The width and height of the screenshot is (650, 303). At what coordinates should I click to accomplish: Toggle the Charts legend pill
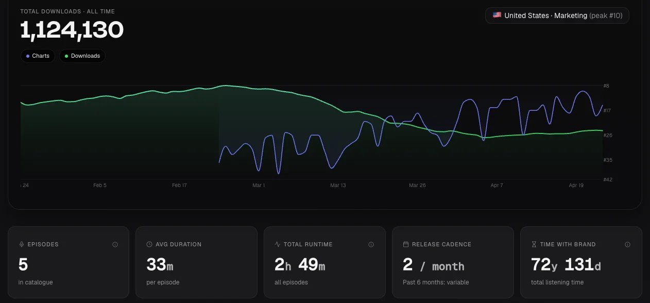coord(38,56)
